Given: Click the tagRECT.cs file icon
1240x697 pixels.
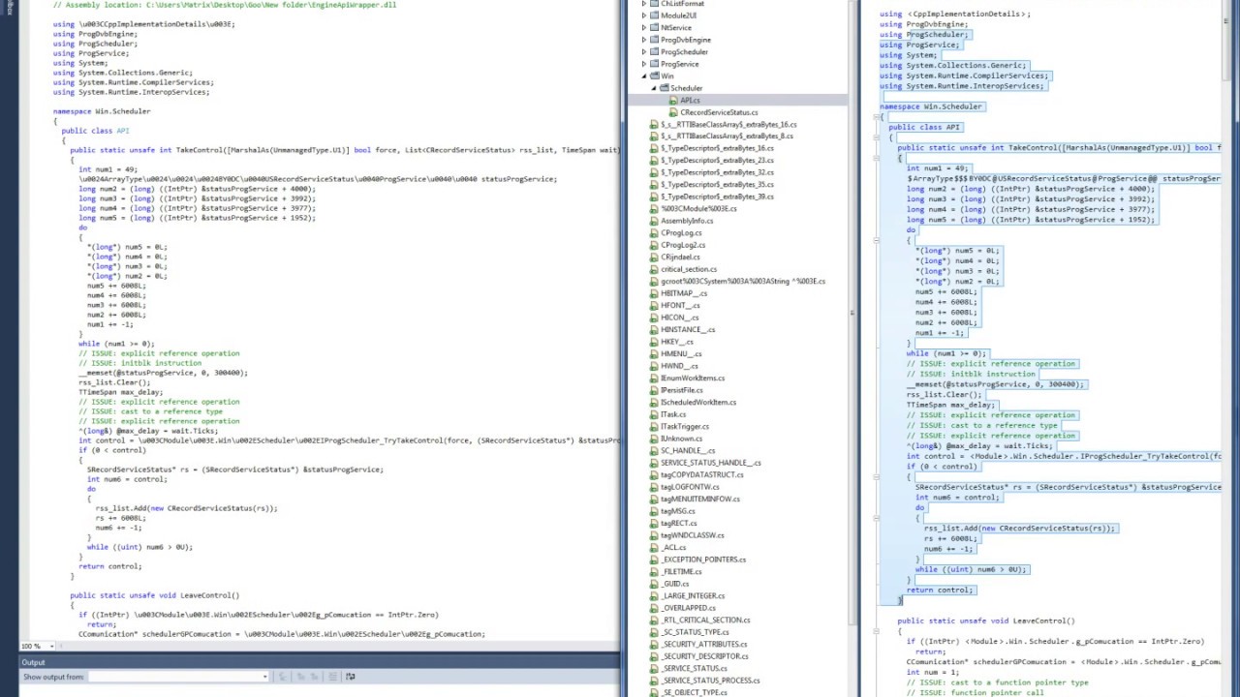Looking at the screenshot, I should point(654,524).
